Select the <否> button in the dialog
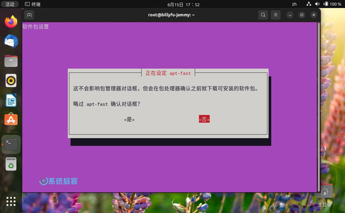This screenshot has width=345, height=213. coord(204,119)
